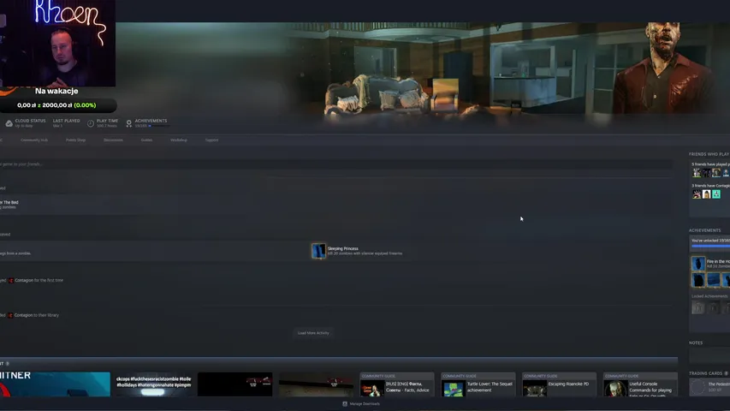Click the Achievements heading in the sidebar
Screen dimensions: 730x411
point(705,230)
